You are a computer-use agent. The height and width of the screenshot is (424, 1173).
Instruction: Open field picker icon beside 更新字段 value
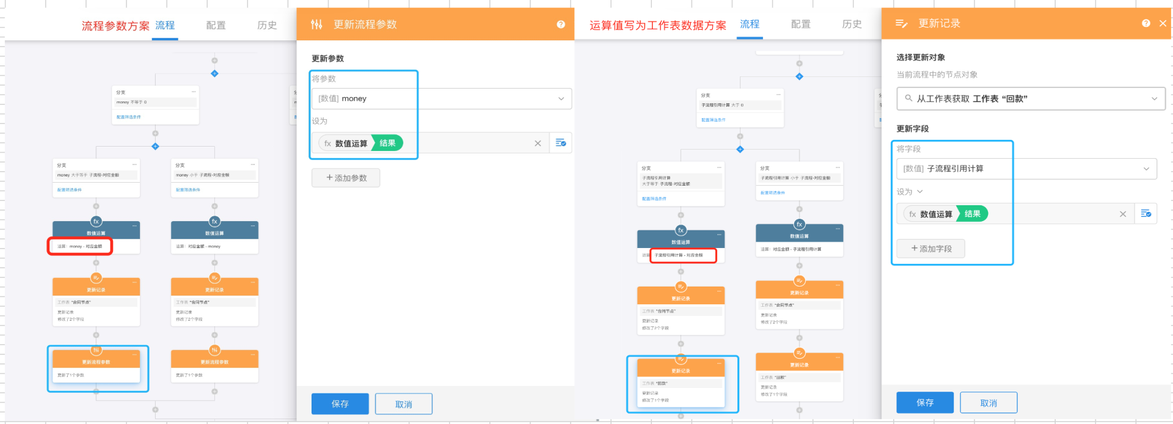1146,213
